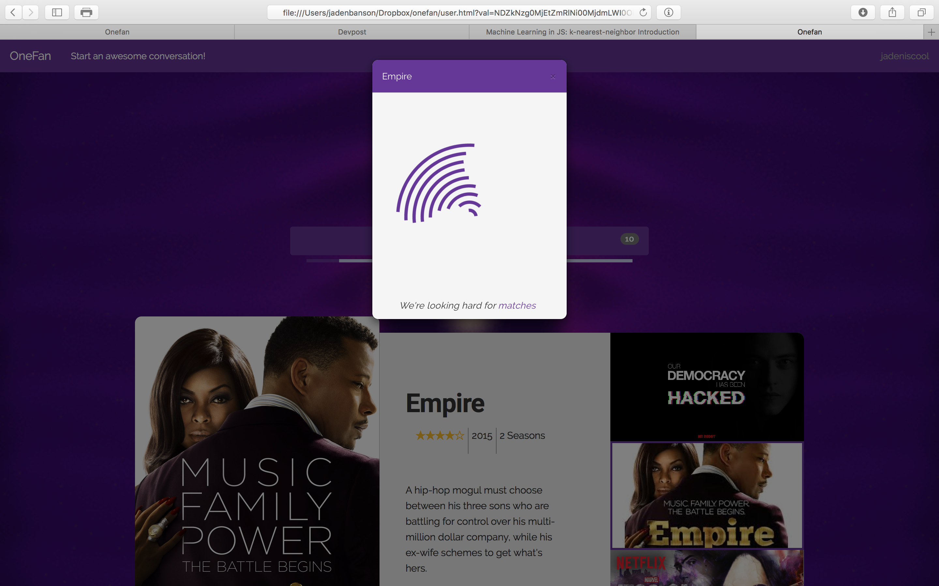Select the Democracy Has Been Hacked thumbnail

[707, 386]
